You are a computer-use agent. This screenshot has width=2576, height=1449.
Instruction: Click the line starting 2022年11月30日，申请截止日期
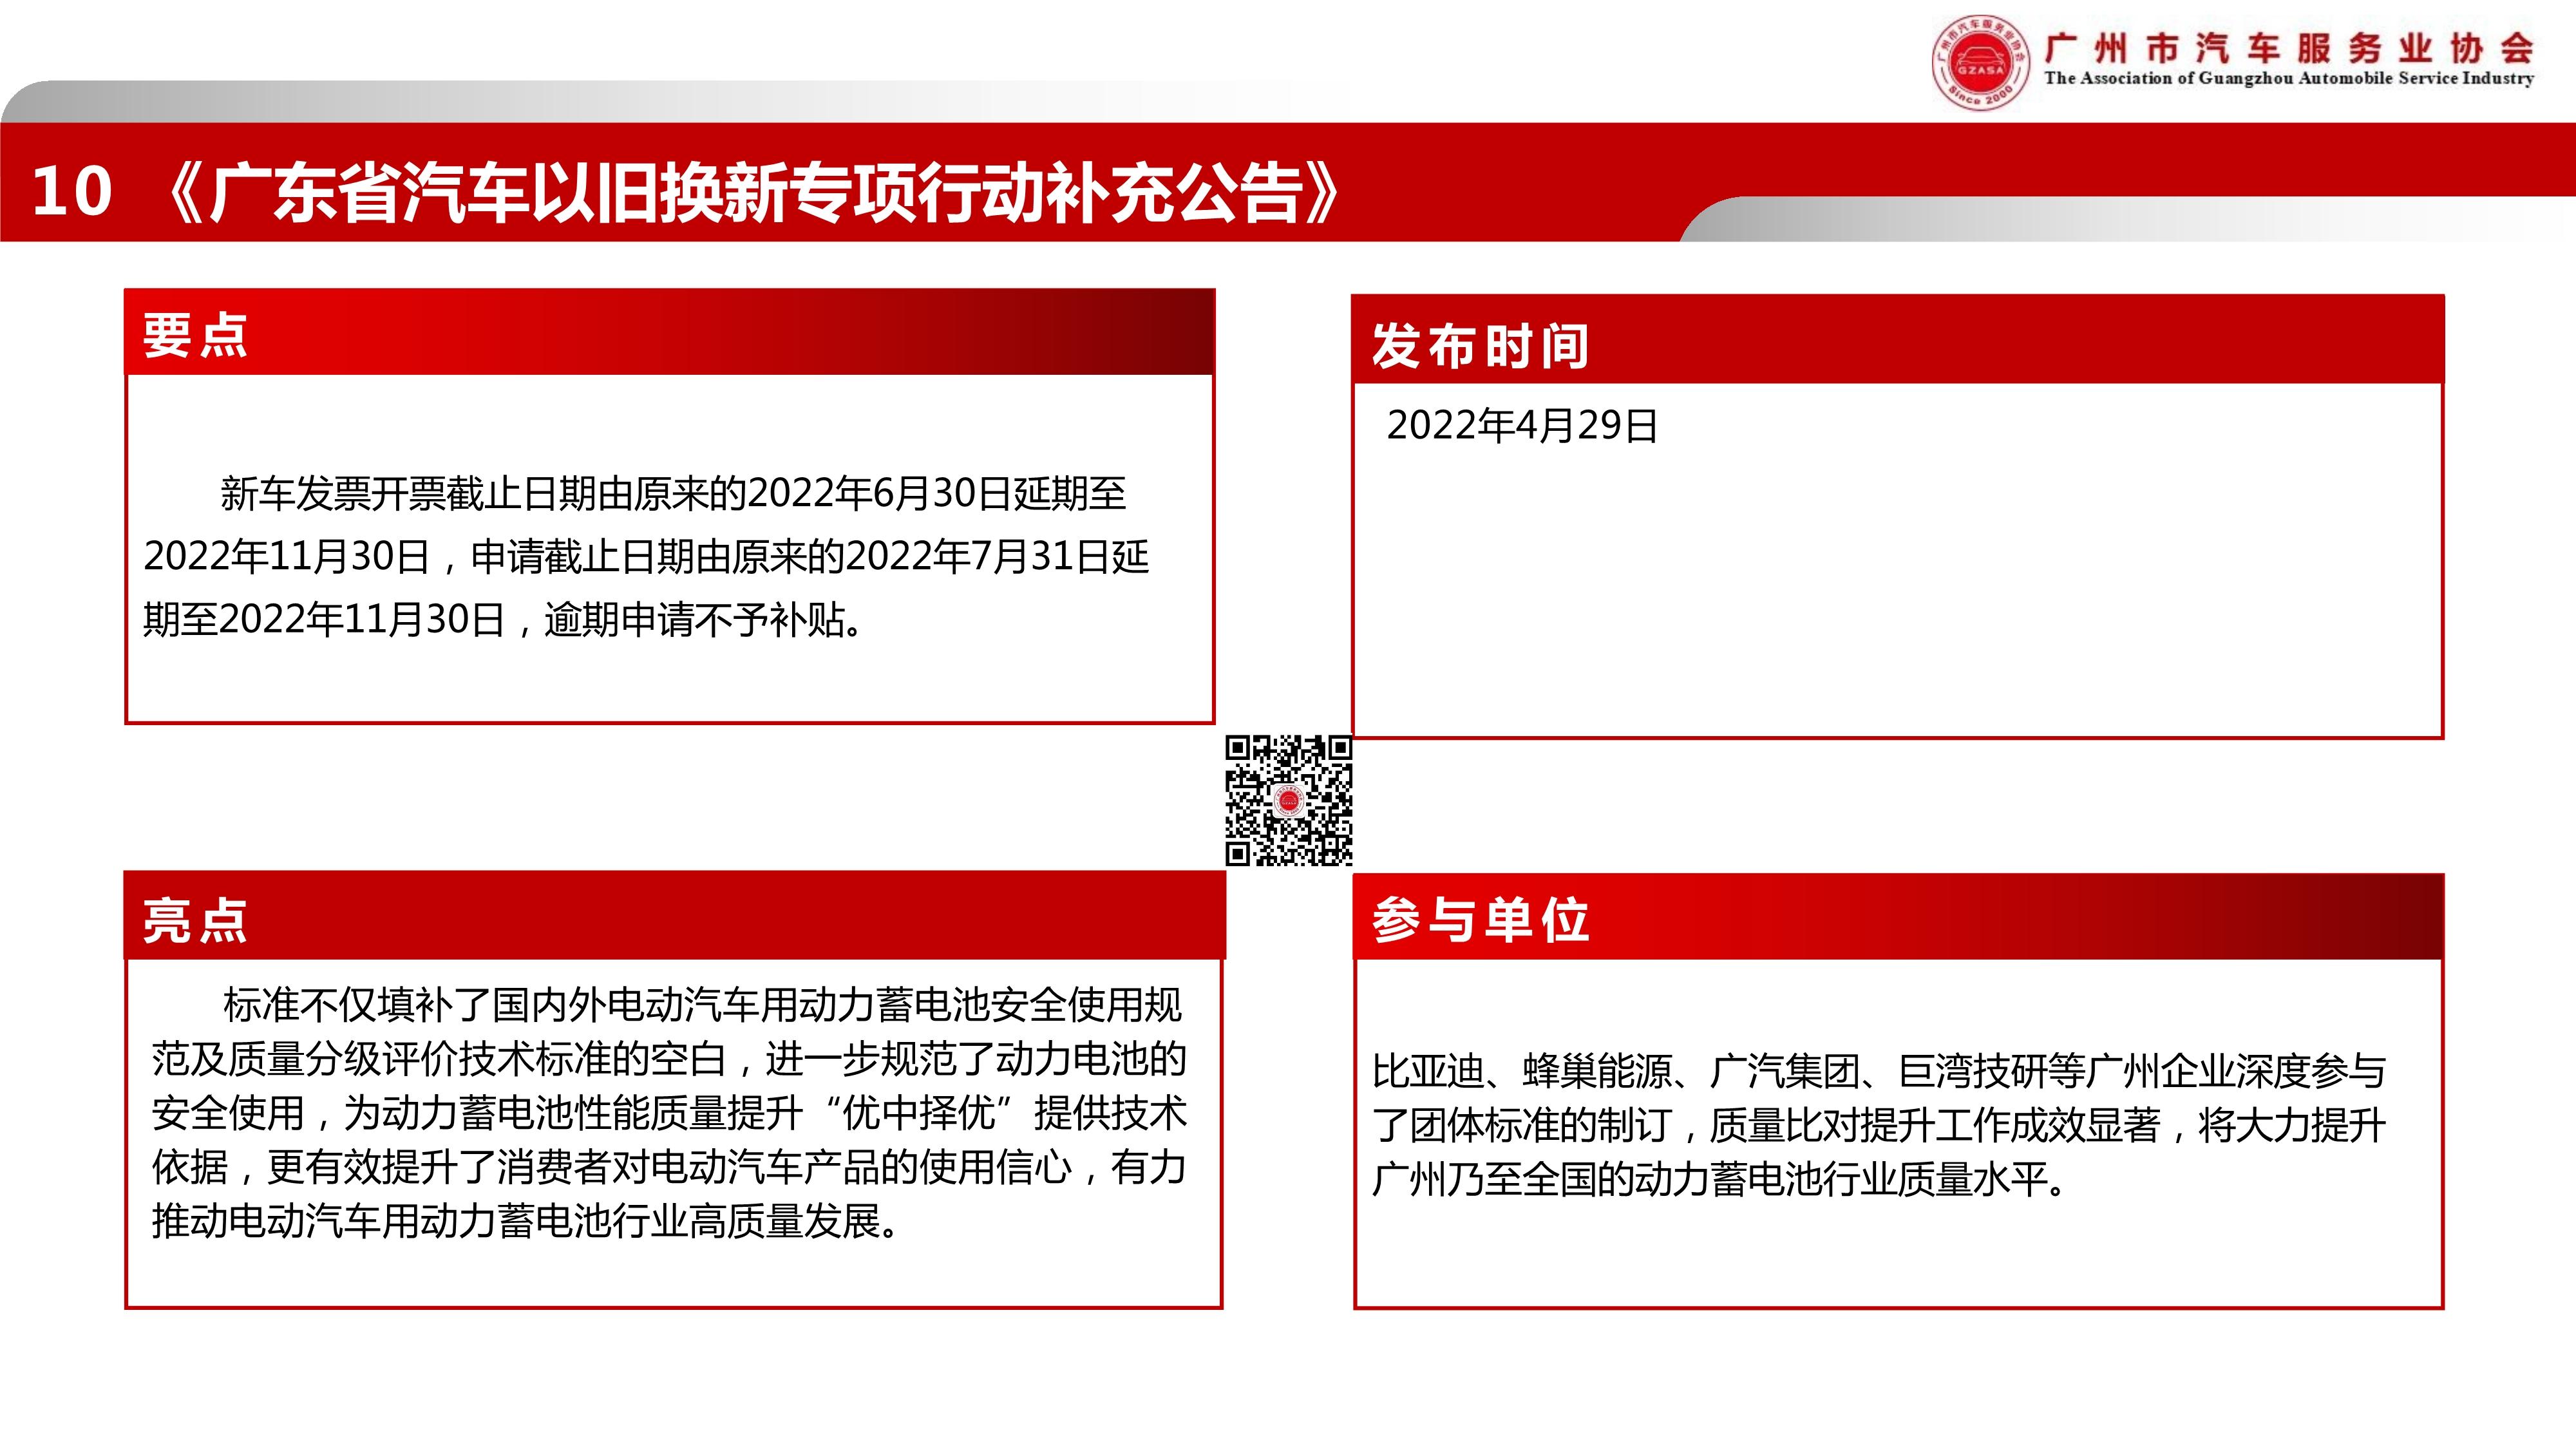point(647,557)
